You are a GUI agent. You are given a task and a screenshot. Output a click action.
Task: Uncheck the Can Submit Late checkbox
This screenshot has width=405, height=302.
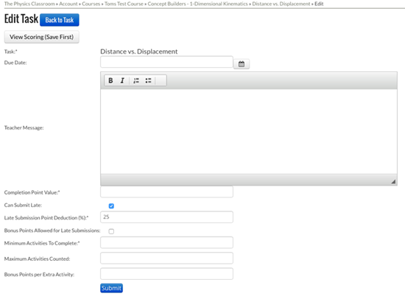tap(111, 206)
